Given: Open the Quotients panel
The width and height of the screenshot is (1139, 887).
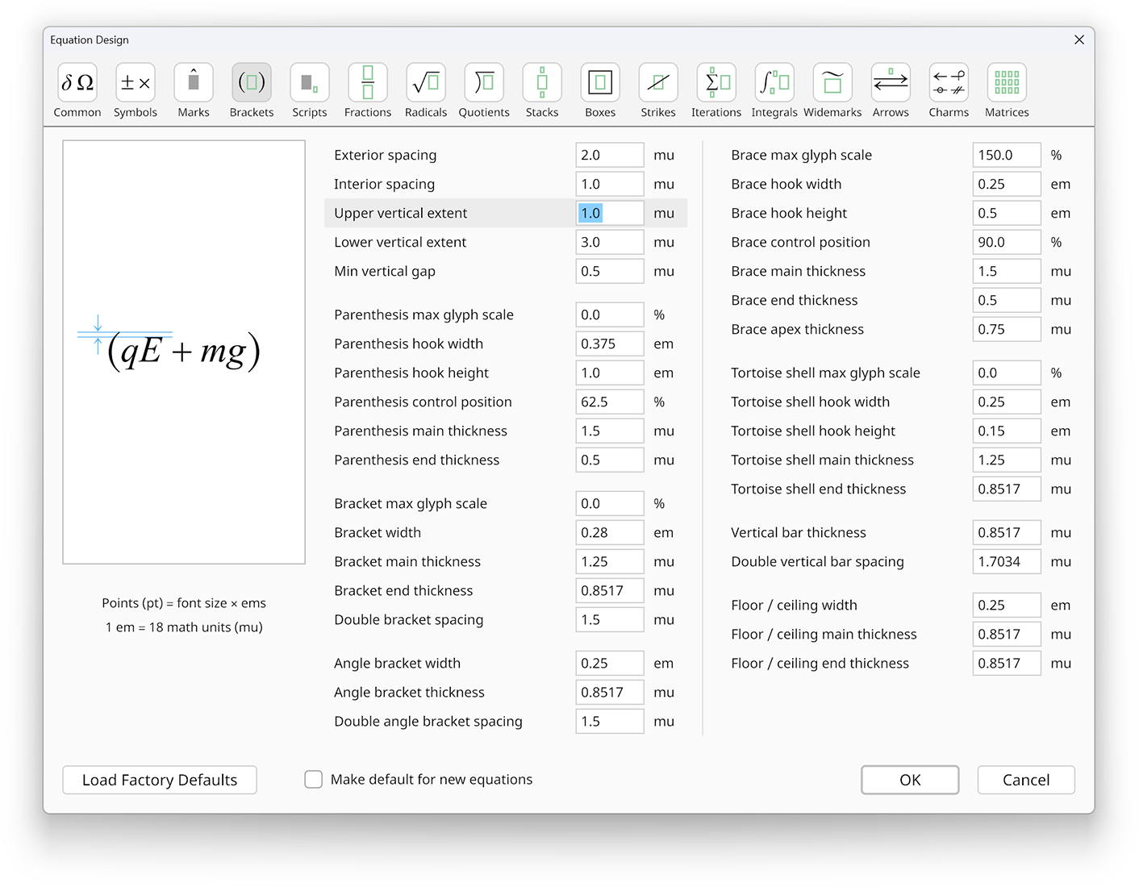Looking at the screenshot, I should 483,89.
